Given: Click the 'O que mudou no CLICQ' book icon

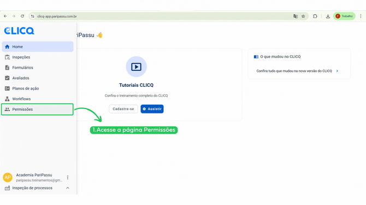Looking at the screenshot, I should pos(256,57).
